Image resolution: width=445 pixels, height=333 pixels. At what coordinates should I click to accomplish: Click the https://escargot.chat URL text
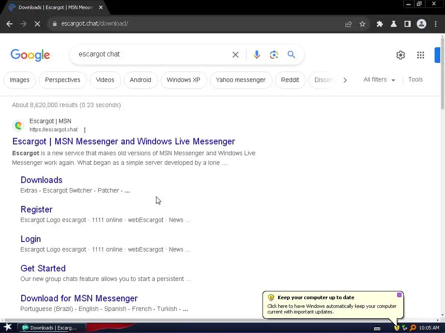point(53,130)
